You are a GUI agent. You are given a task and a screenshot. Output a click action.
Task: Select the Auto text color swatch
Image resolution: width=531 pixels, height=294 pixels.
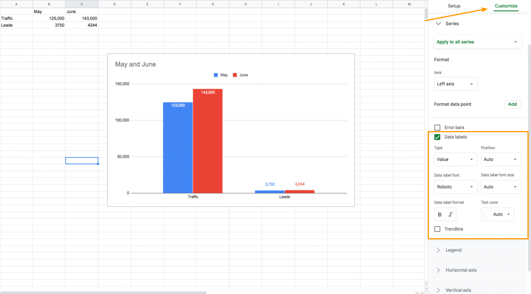[487, 214]
